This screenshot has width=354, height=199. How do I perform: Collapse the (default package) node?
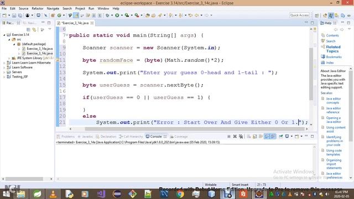click(14, 44)
